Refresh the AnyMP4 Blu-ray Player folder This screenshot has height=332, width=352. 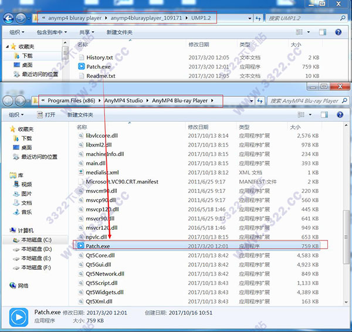[x=260, y=101]
